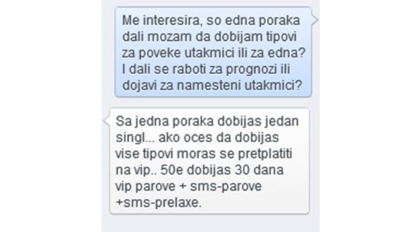Click the white bubble's left-pointing tail
The height and width of the screenshot is (232, 404).
point(107,120)
